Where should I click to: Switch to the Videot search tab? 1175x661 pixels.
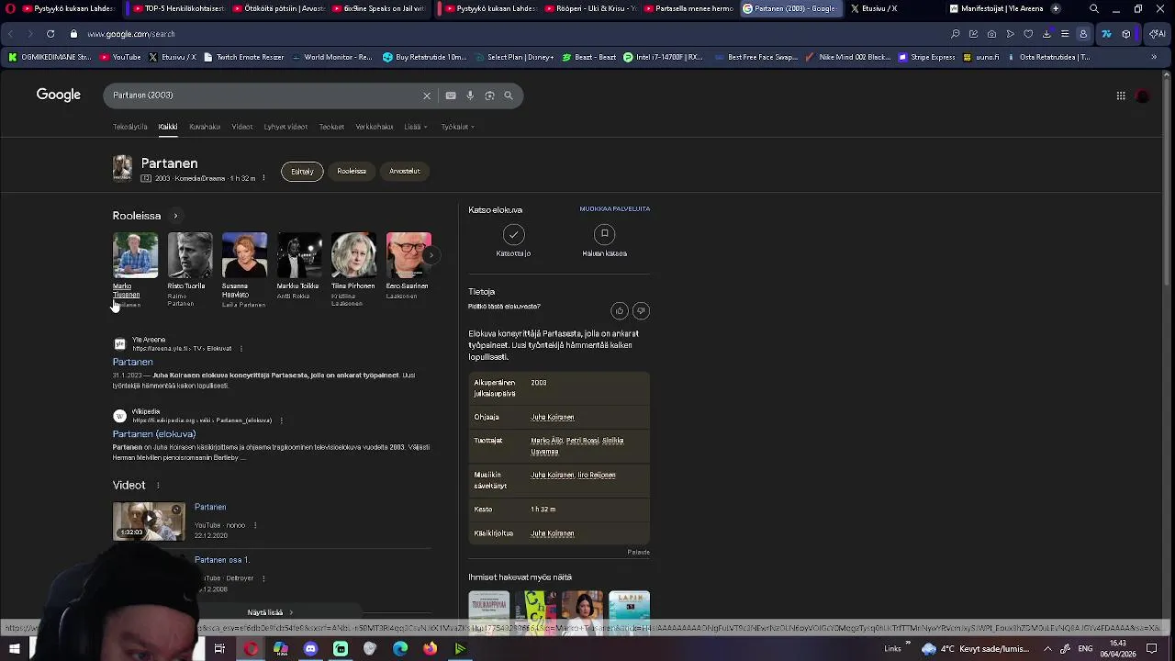coord(242,127)
